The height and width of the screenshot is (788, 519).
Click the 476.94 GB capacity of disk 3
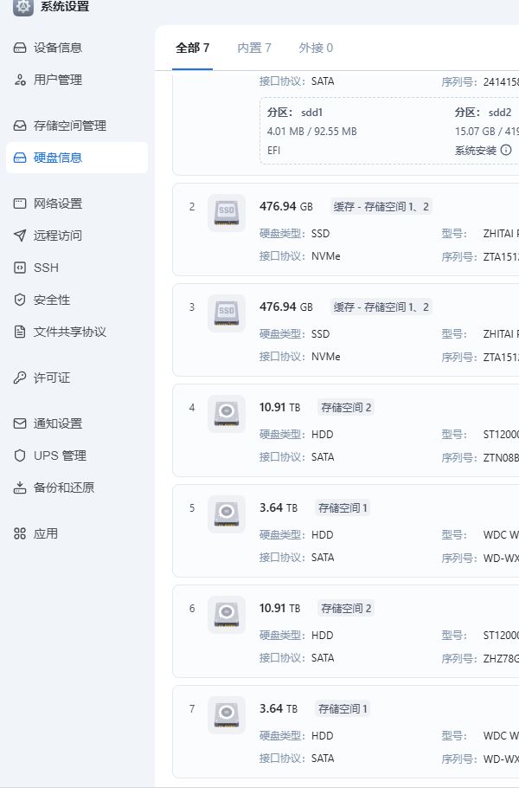tap(286, 307)
